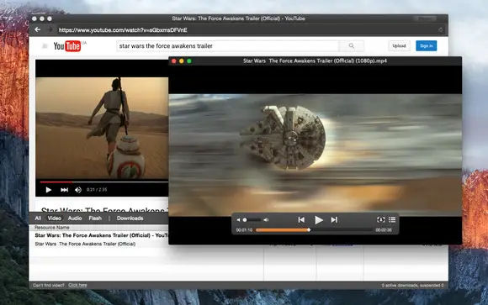This screenshot has height=305, width=488.
Task: Click the YouTube logo
Action: point(67,46)
